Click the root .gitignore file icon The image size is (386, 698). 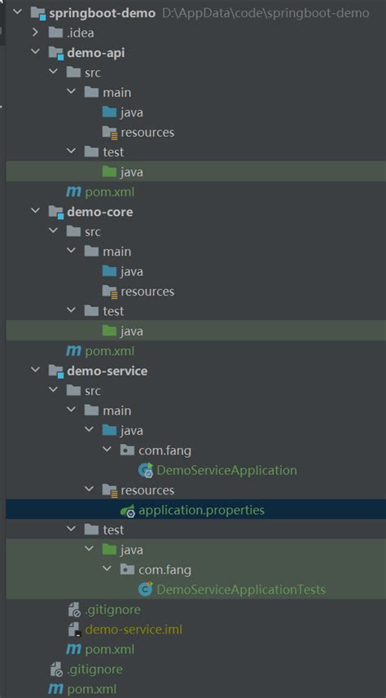pyautogui.click(x=55, y=669)
